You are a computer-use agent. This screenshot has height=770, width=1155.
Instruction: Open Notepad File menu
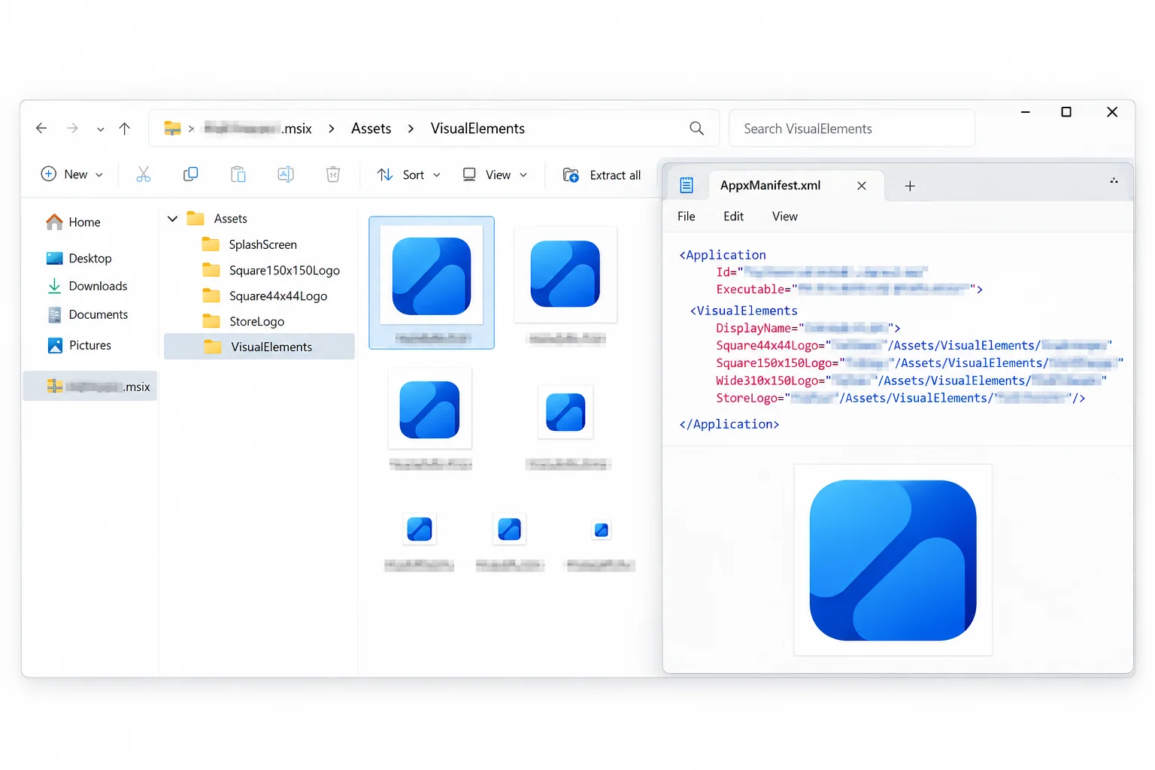point(687,217)
